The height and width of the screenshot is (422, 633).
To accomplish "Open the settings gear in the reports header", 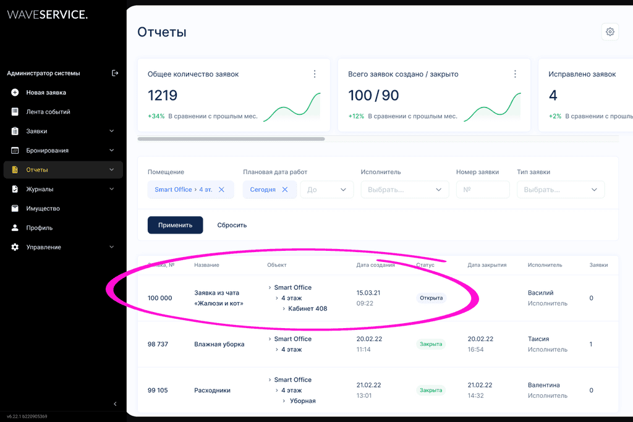I will (610, 32).
